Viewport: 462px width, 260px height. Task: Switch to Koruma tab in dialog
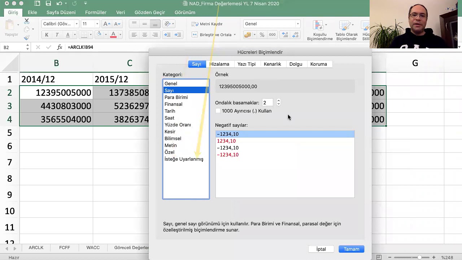[x=319, y=64]
